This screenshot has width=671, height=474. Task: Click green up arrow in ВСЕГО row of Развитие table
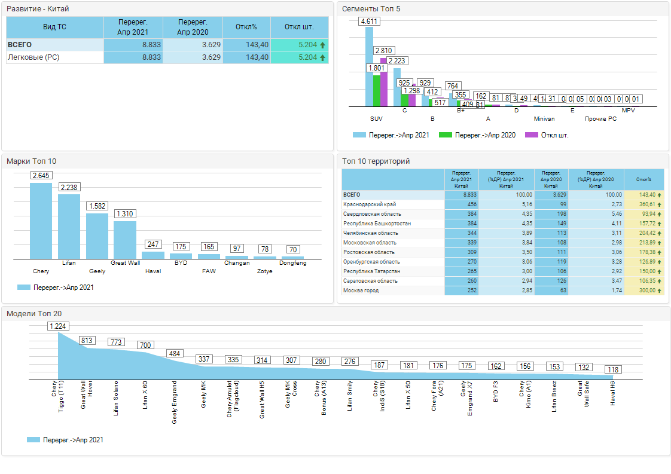coord(323,45)
